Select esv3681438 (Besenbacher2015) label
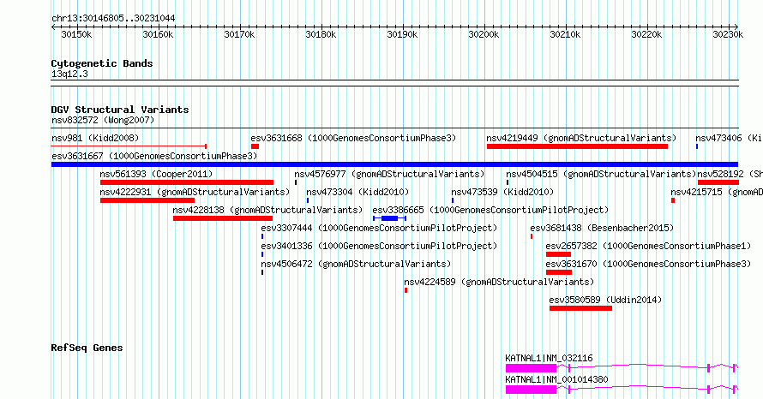 pos(602,228)
